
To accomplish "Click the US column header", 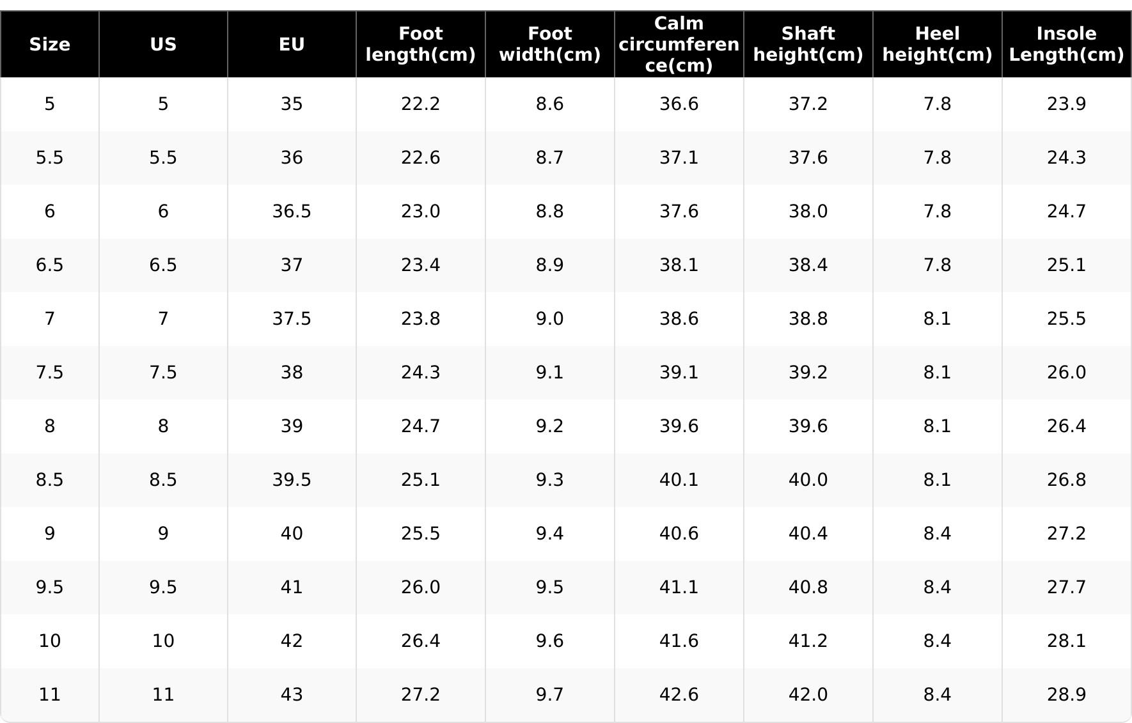I will point(163,44).
